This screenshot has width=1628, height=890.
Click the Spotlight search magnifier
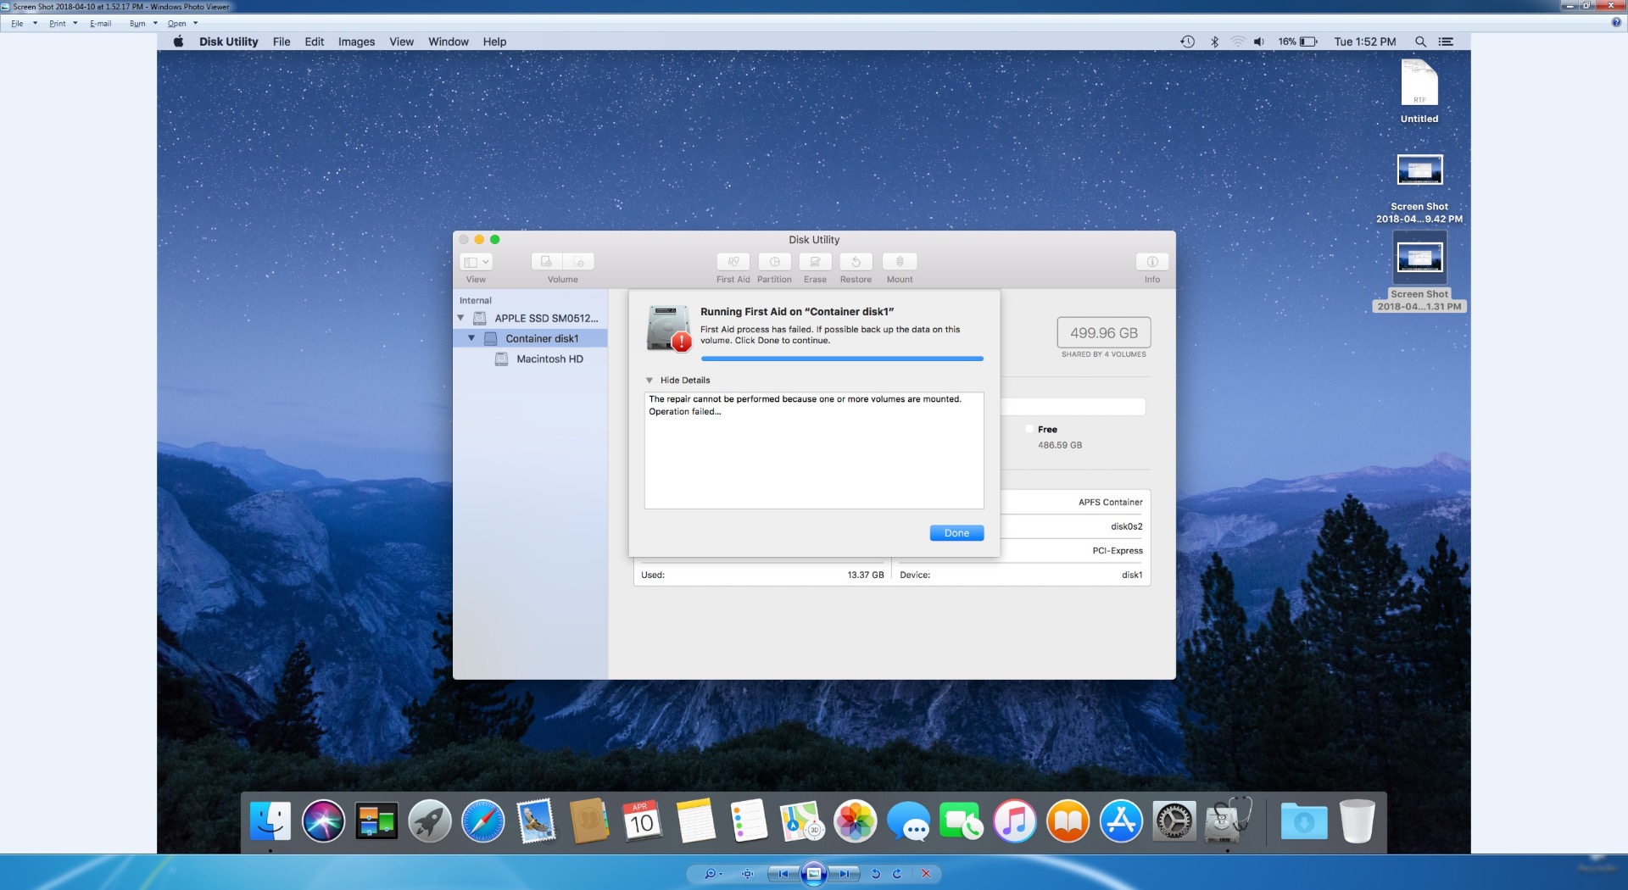1420,42
